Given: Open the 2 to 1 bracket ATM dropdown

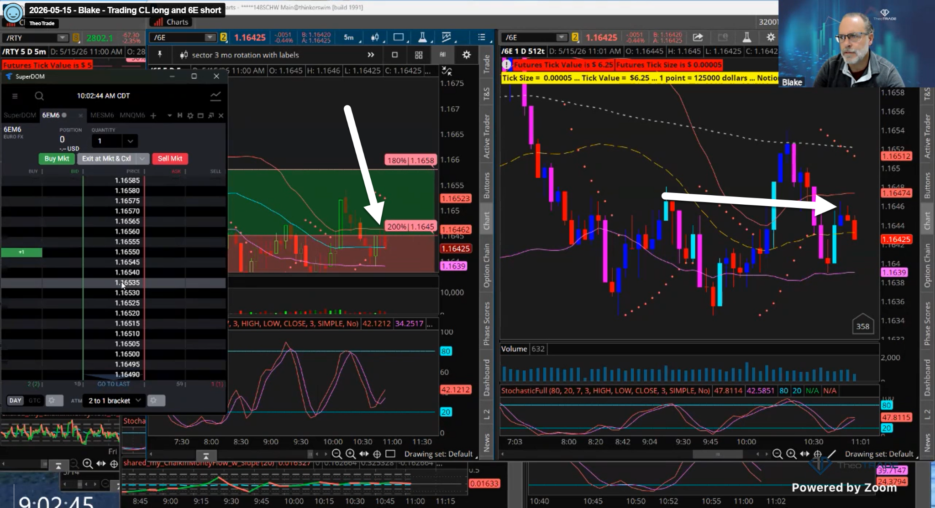Looking at the screenshot, I should (115, 400).
